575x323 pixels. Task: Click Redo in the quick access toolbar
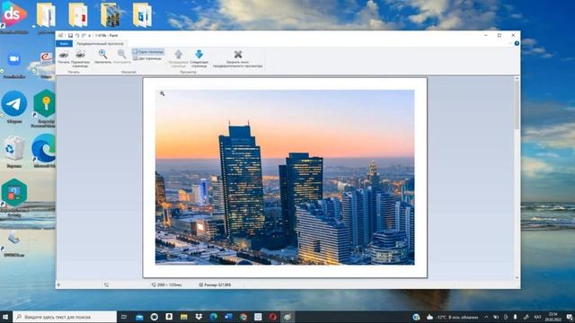(x=84, y=36)
